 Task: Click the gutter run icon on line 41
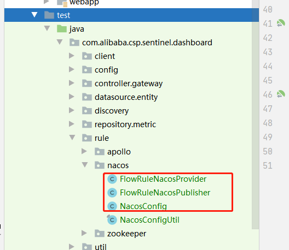pos(281,23)
